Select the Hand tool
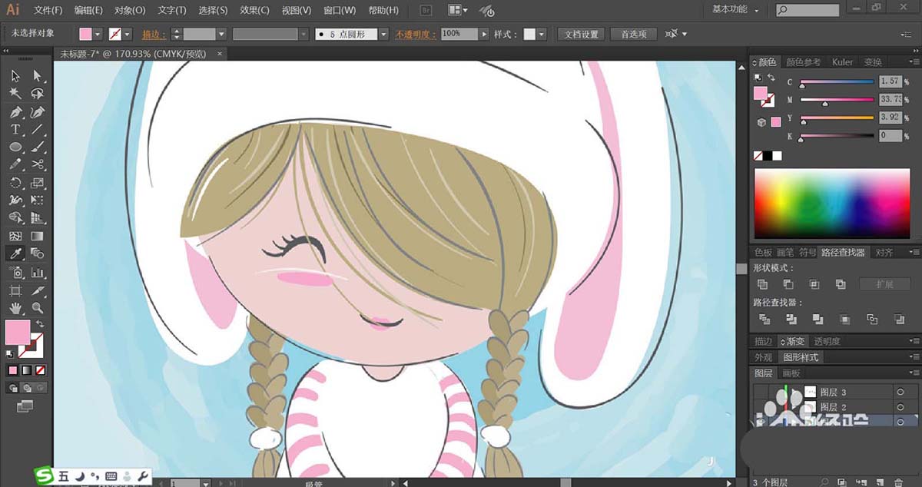This screenshot has height=487, width=922. tap(15, 309)
